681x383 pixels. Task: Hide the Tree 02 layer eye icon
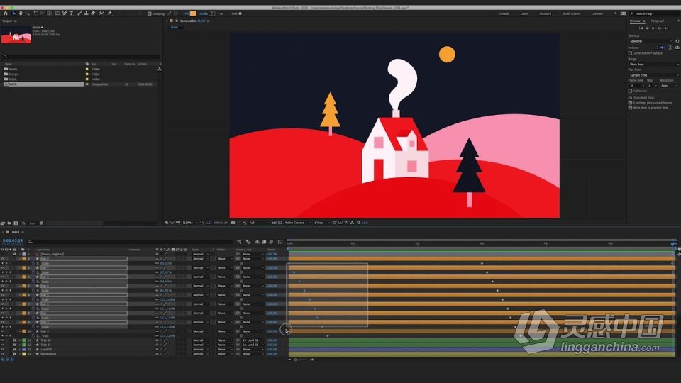coord(2,340)
